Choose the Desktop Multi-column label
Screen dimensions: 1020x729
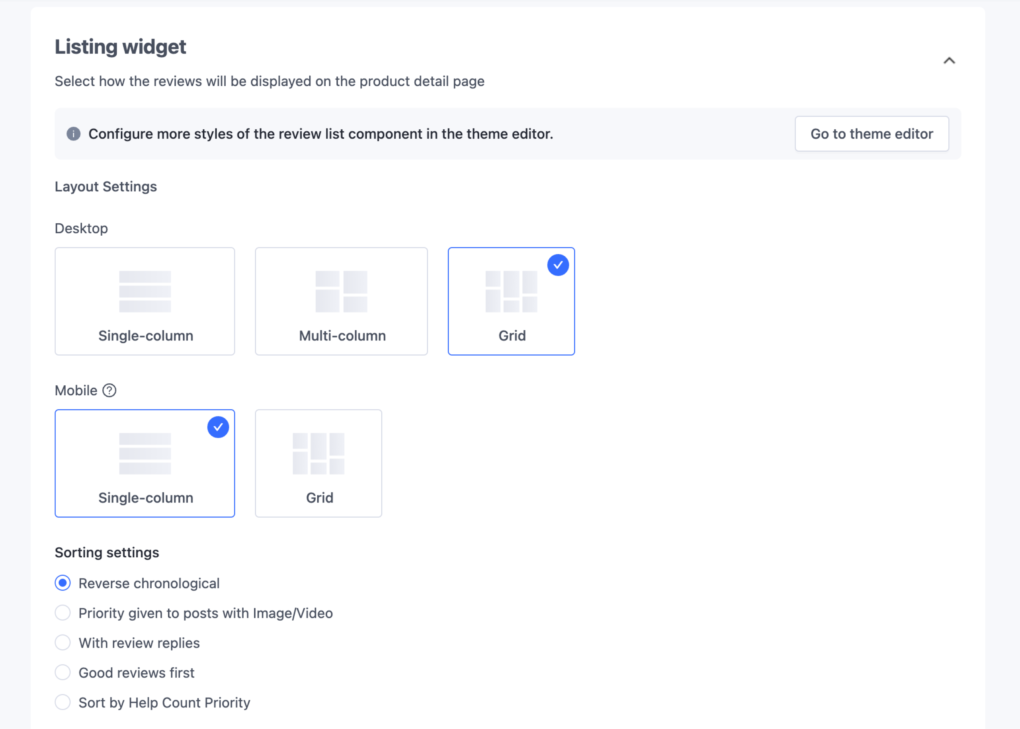pyautogui.click(x=342, y=336)
